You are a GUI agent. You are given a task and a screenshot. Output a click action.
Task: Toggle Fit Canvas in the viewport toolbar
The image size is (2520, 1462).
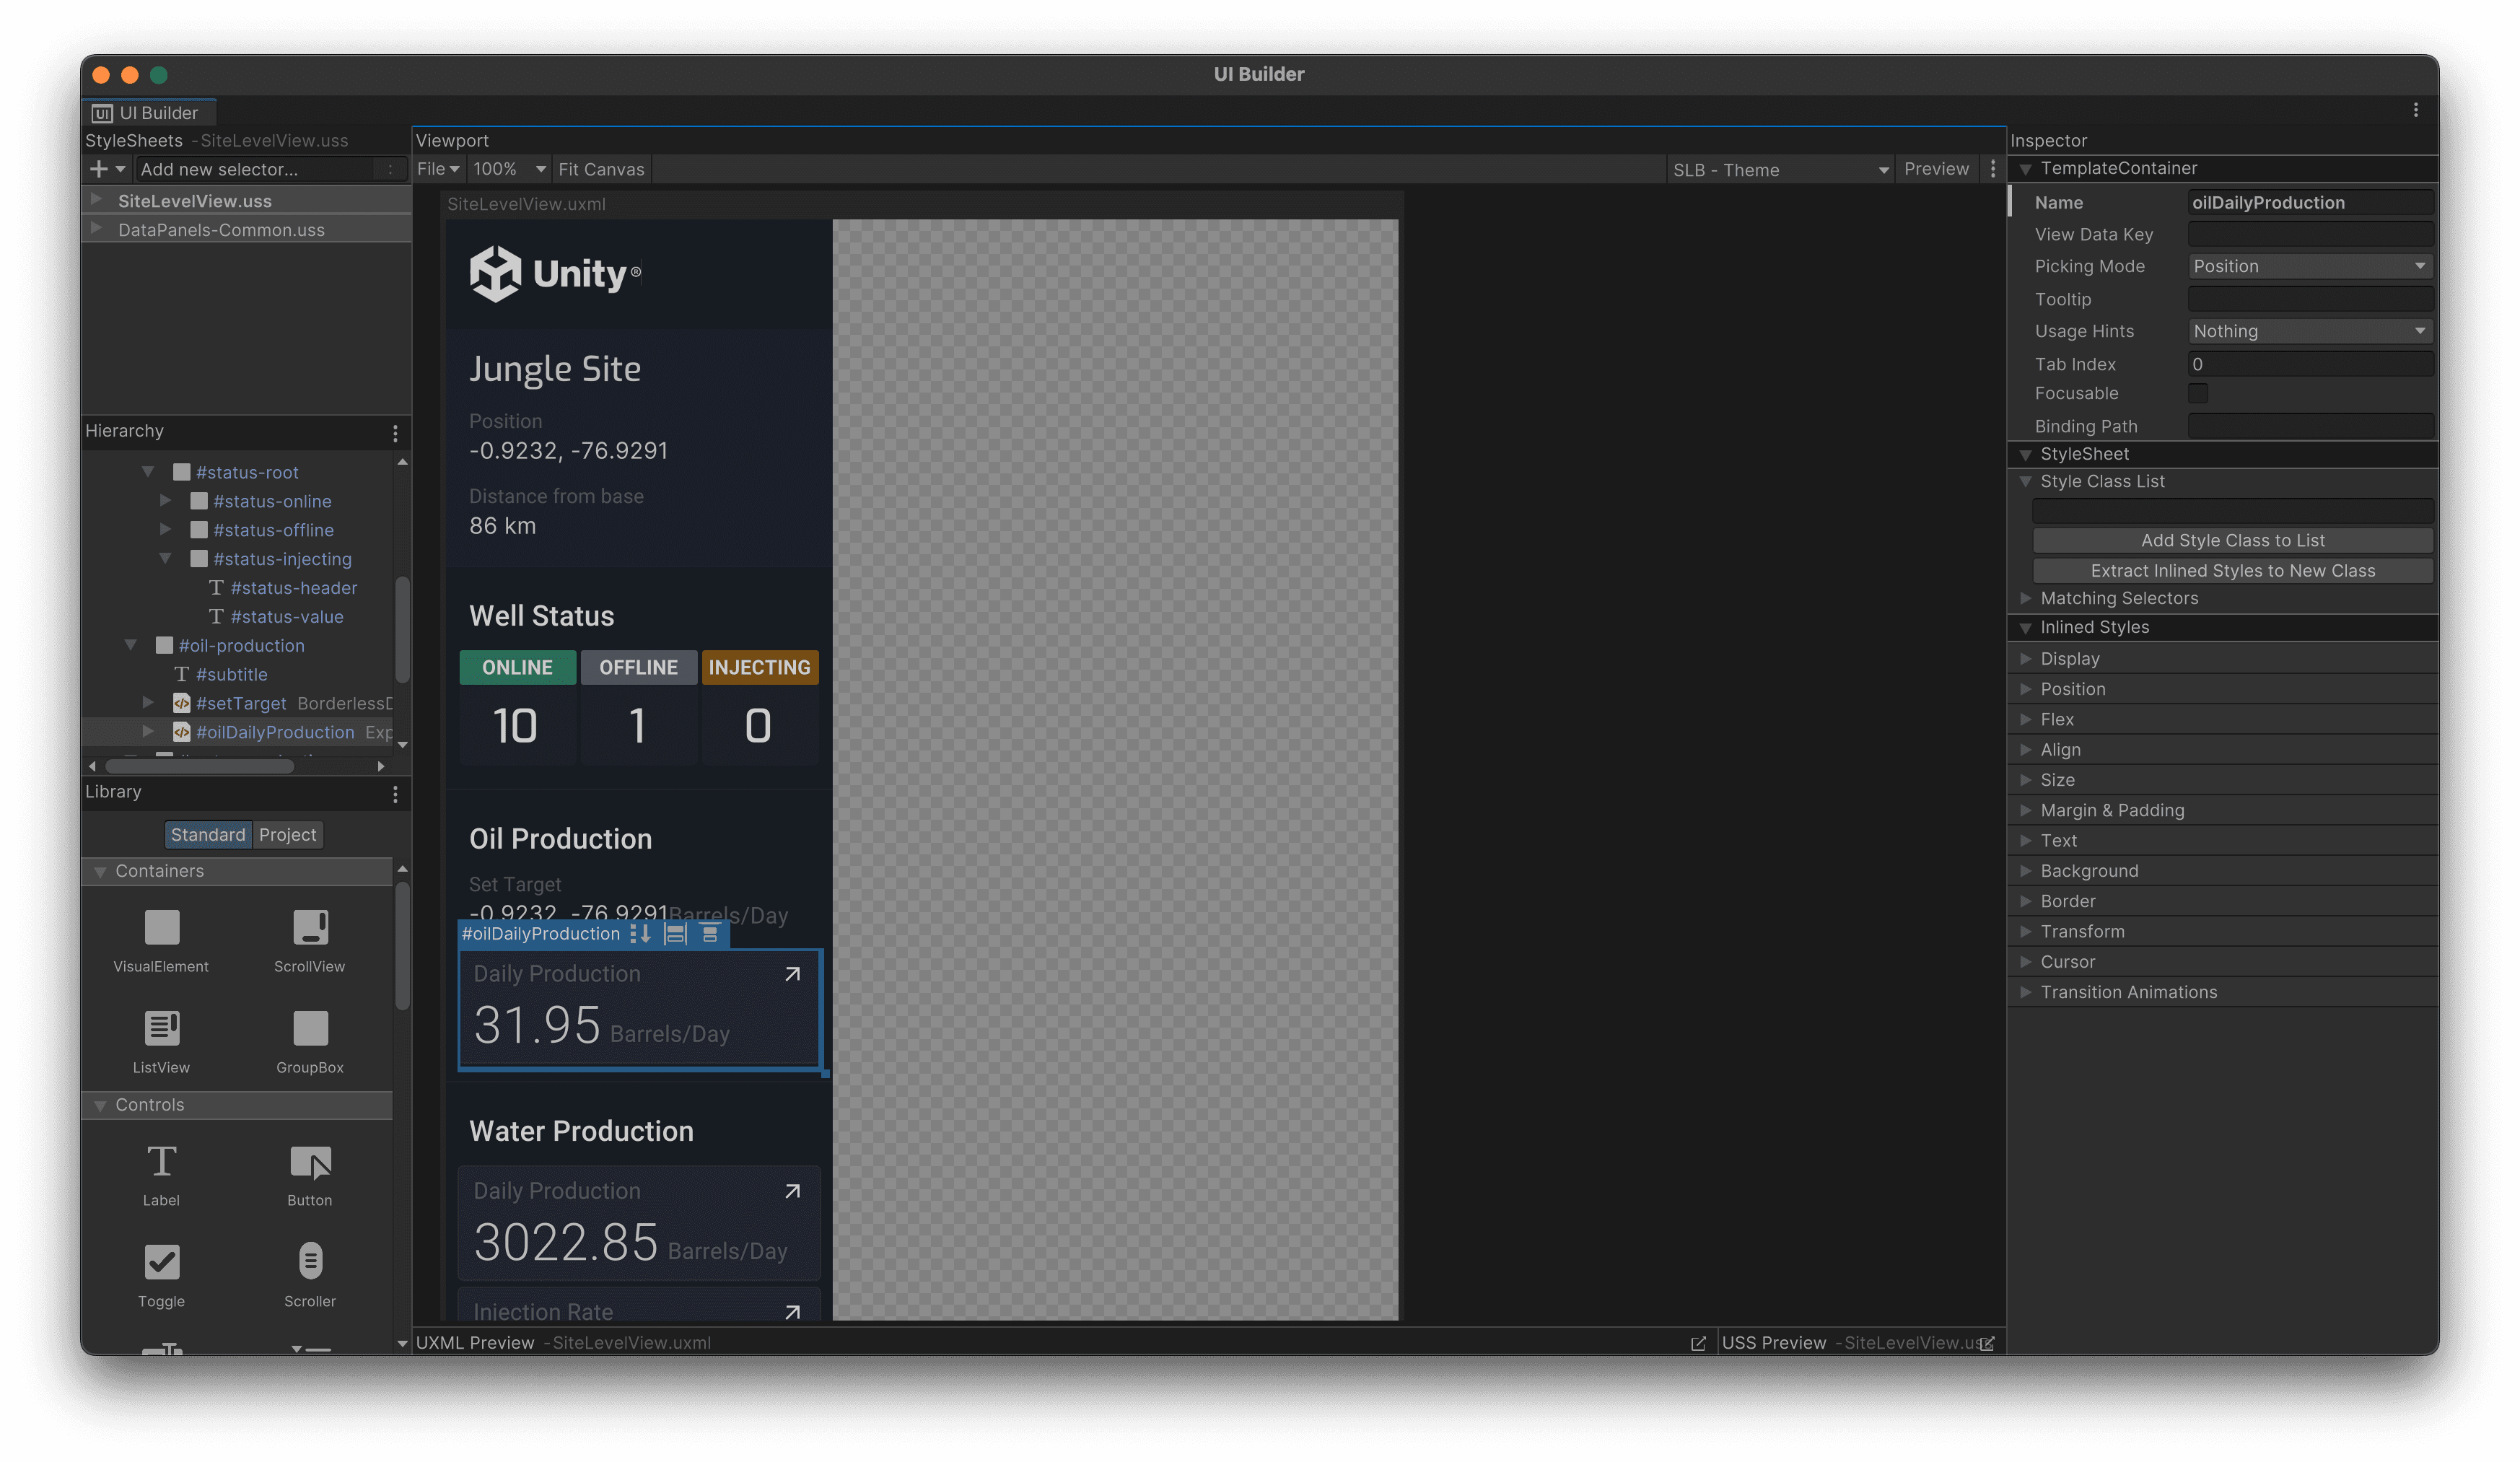(x=601, y=168)
